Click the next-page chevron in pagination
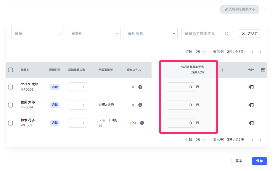 point(260,51)
